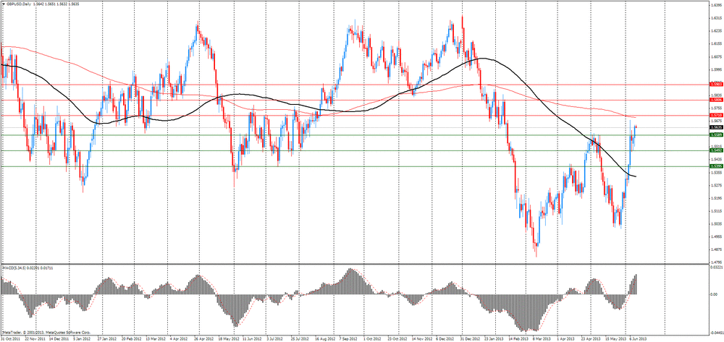The width and height of the screenshot is (724, 342).
Task: Select the green 1.5395 support level label
Action: (716, 166)
